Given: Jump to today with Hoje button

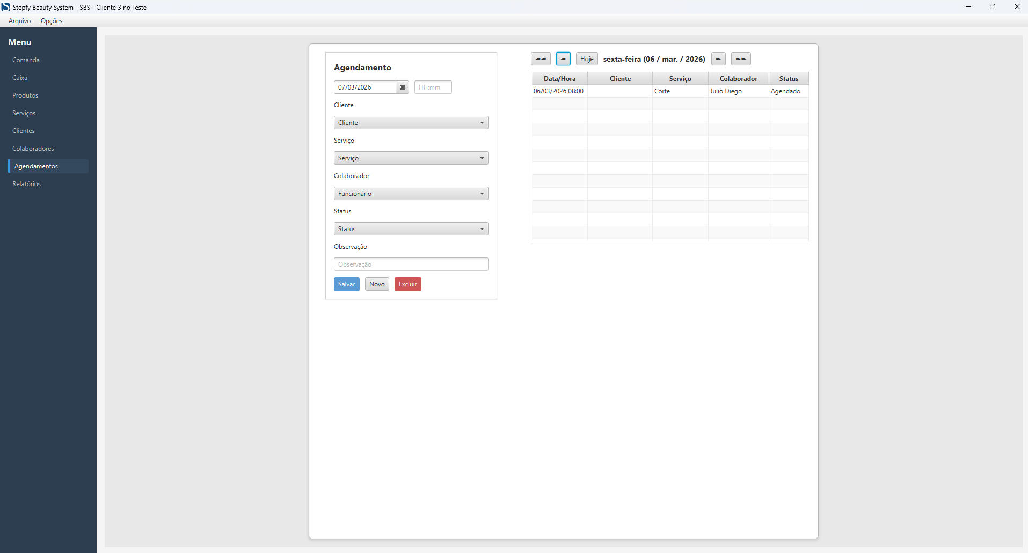Looking at the screenshot, I should click(x=587, y=59).
